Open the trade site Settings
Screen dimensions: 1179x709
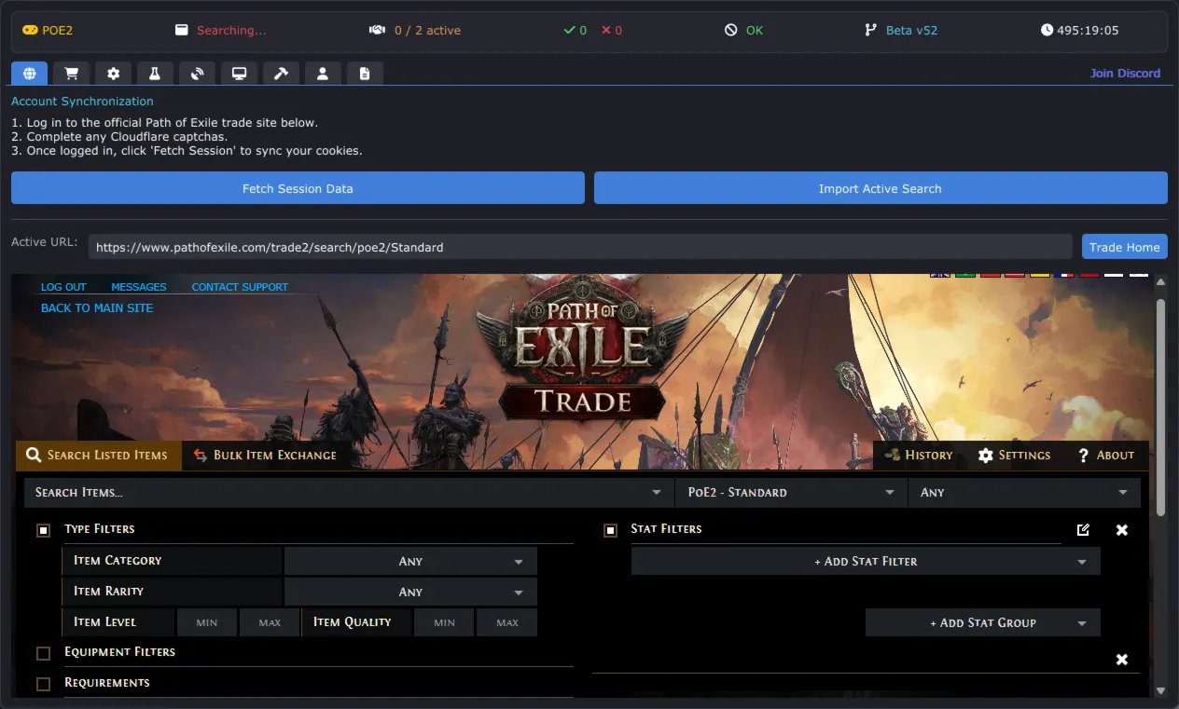pos(1014,455)
